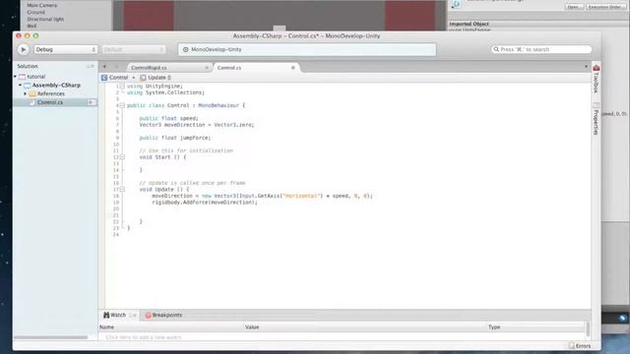Fold the Control class at line 4
Image resolution: width=630 pixels, height=354 pixels.
122,105
